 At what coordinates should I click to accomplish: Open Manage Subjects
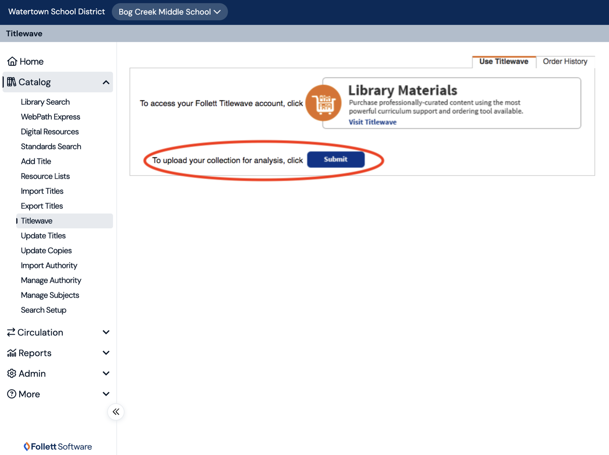[50, 295]
